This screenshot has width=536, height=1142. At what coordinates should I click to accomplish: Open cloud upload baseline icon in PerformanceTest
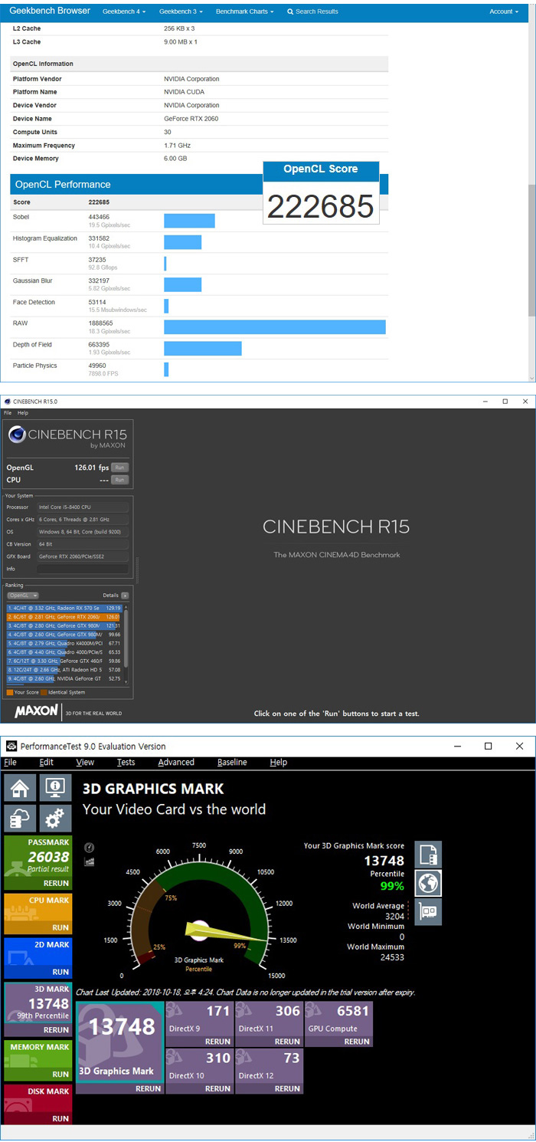pyautogui.click(x=21, y=819)
